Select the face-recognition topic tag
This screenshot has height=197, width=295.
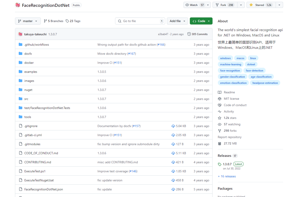tap(230, 70)
